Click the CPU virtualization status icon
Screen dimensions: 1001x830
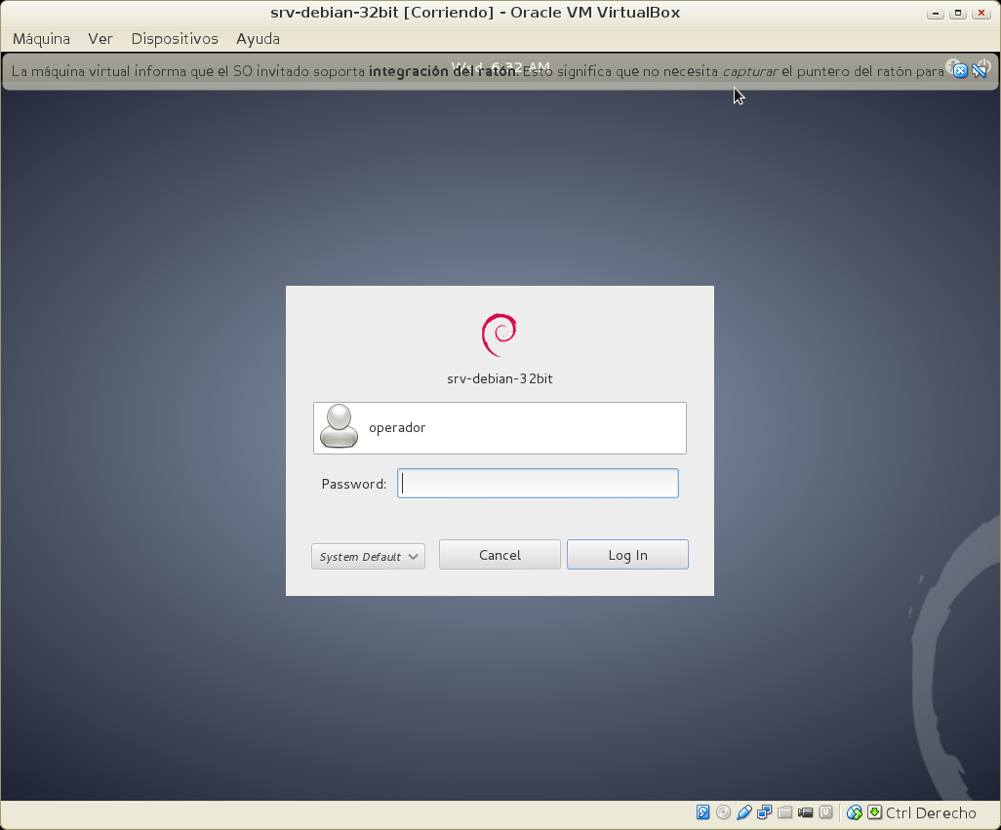(826, 812)
